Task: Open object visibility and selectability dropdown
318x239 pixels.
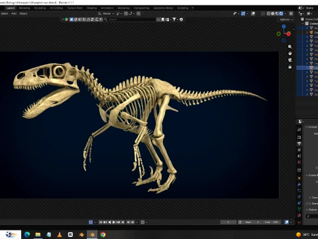Action: tap(236, 13)
